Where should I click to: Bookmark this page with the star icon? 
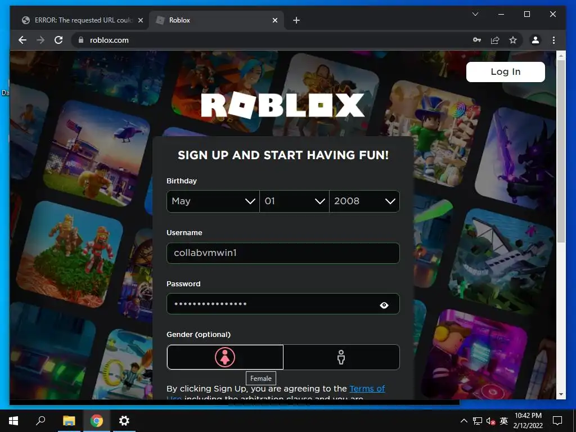click(x=513, y=40)
